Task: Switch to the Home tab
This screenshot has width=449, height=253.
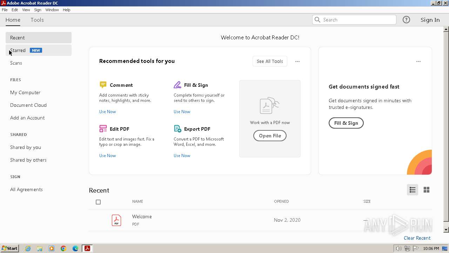Action: coord(13,20)
